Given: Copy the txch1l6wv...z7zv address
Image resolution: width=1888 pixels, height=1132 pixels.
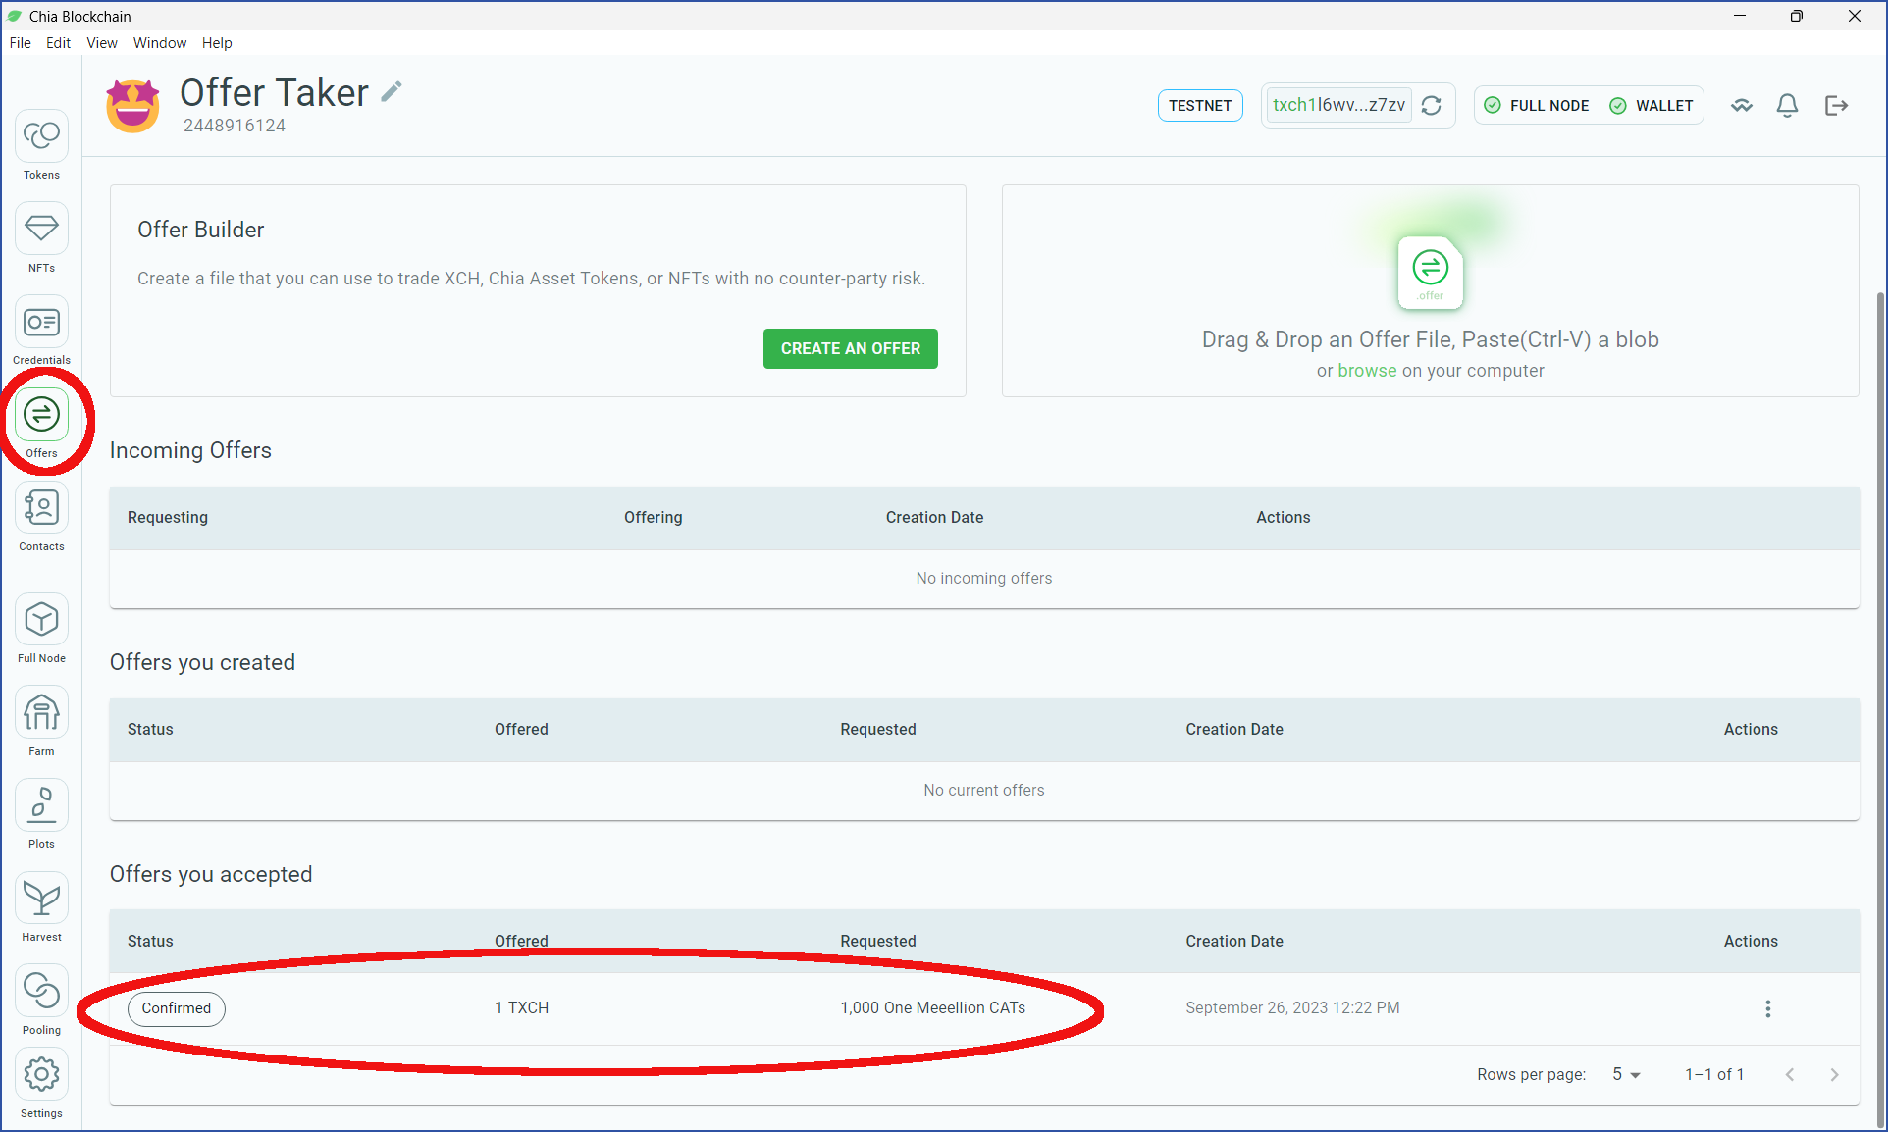Looking at the screenshot, I should tap(1338, 105).
